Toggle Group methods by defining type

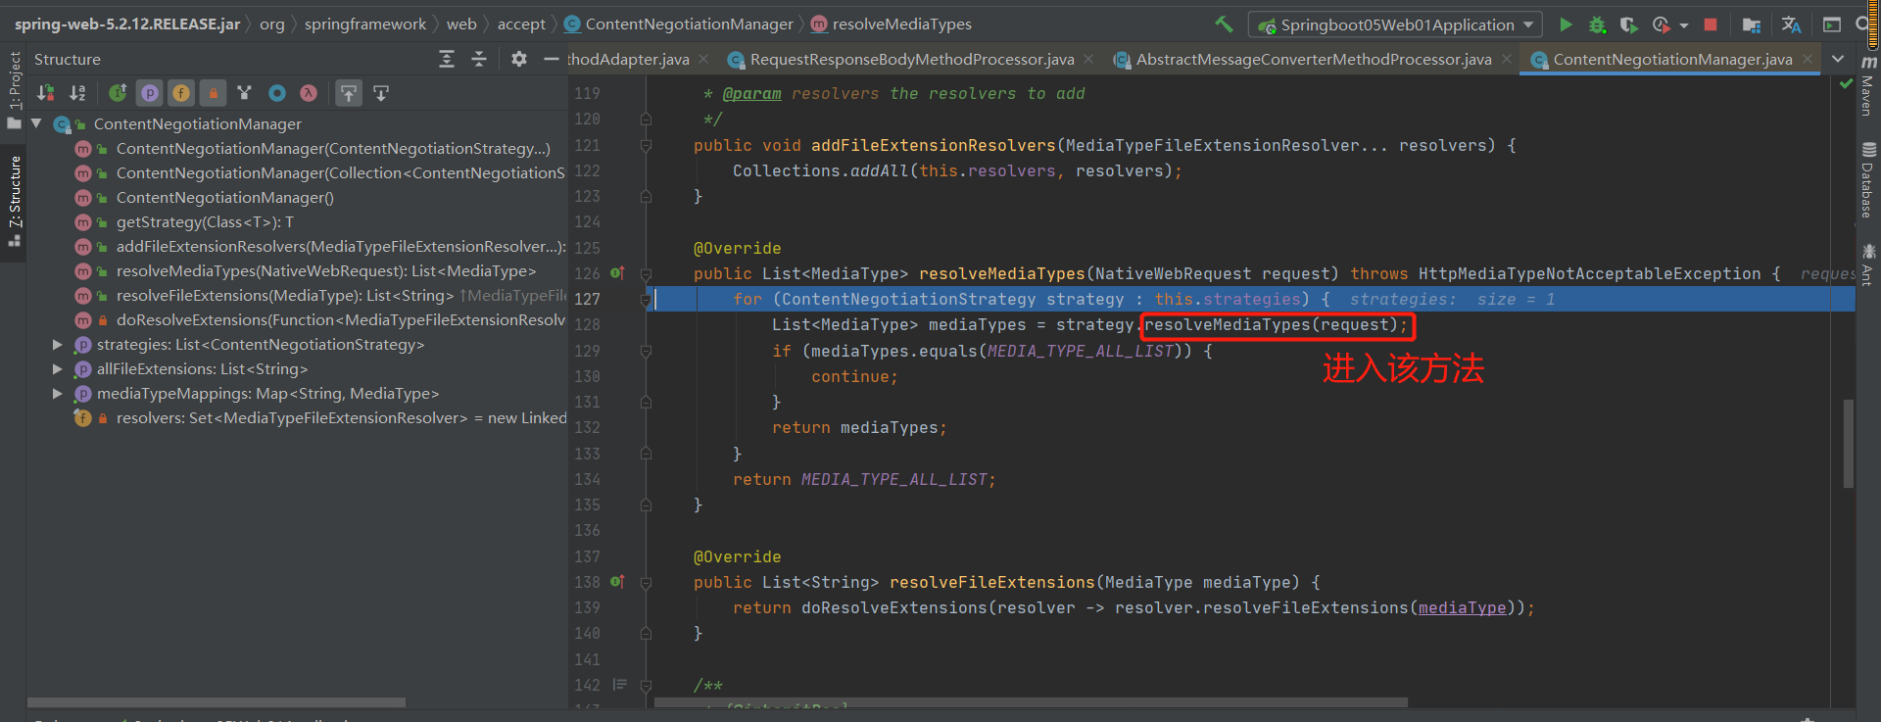click(x=245, y=93)
